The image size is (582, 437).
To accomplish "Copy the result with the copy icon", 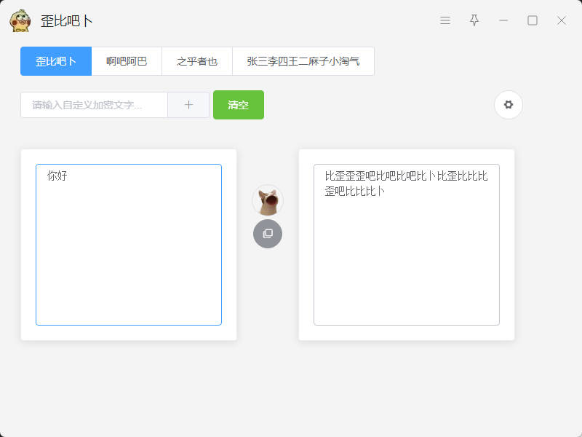I will pos(268,234).
